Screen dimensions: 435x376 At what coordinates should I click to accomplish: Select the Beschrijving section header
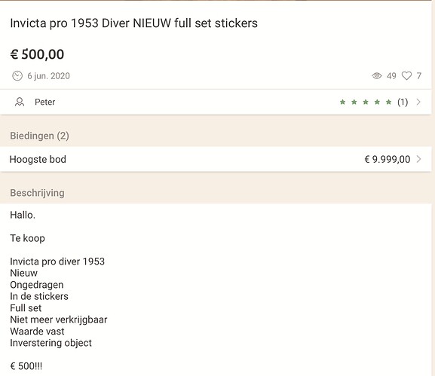(37, 193)
